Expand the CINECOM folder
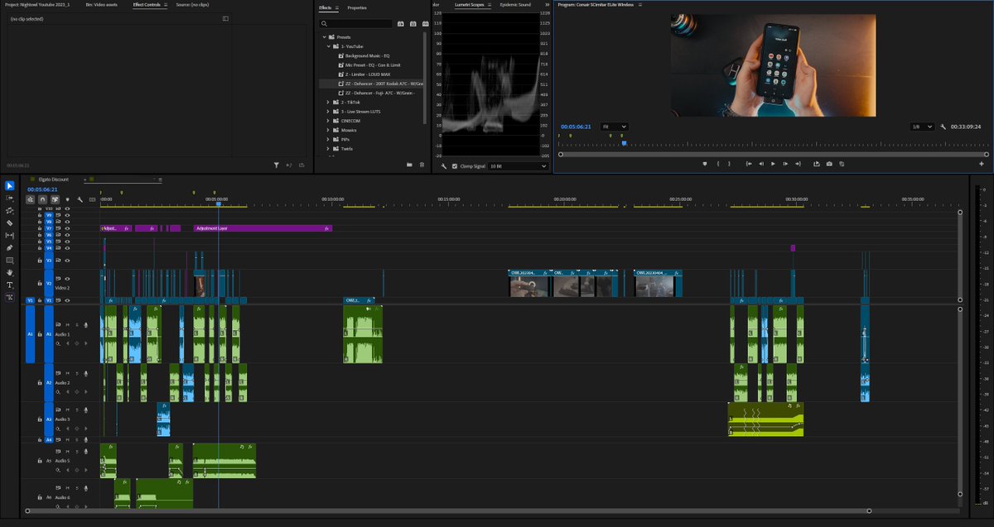This screenshot has width=994, height=527. click(328, 121)
